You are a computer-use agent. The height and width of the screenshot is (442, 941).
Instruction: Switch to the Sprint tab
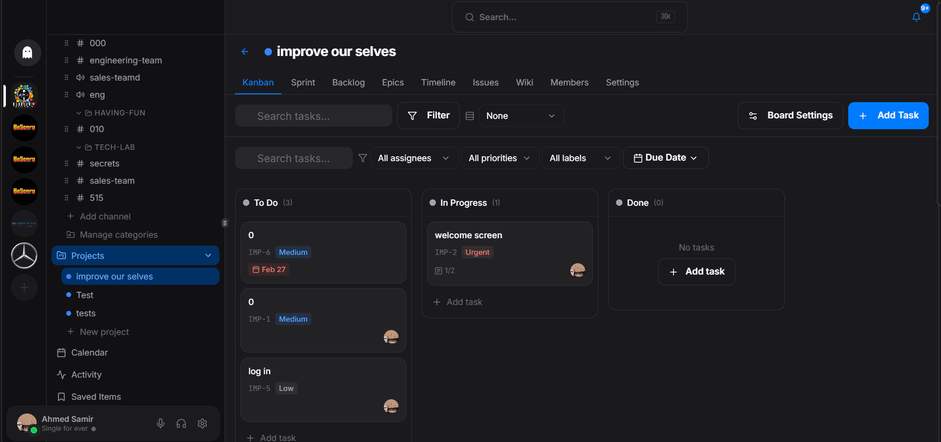pyautogui.click(x=303, y=83)
